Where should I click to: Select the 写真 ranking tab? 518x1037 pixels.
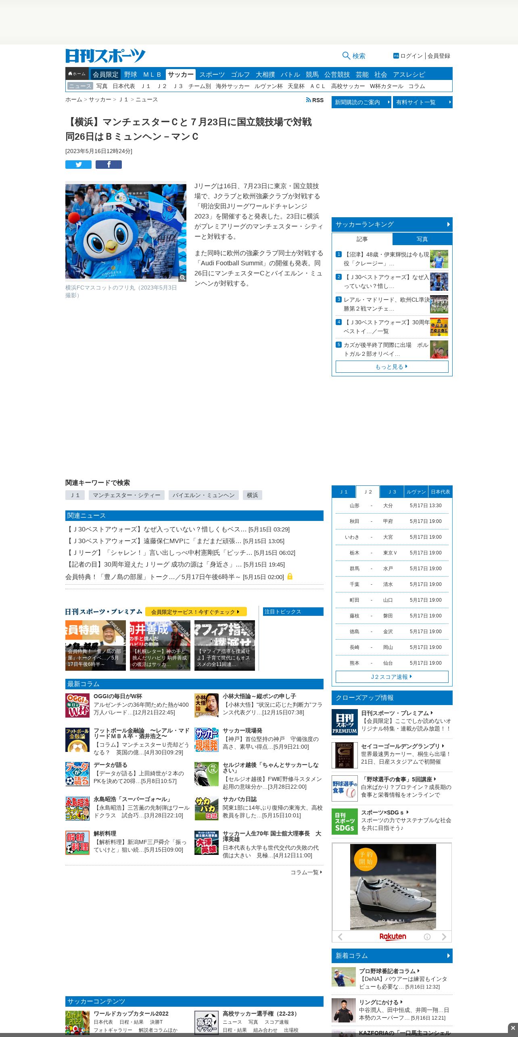(422, 239)
